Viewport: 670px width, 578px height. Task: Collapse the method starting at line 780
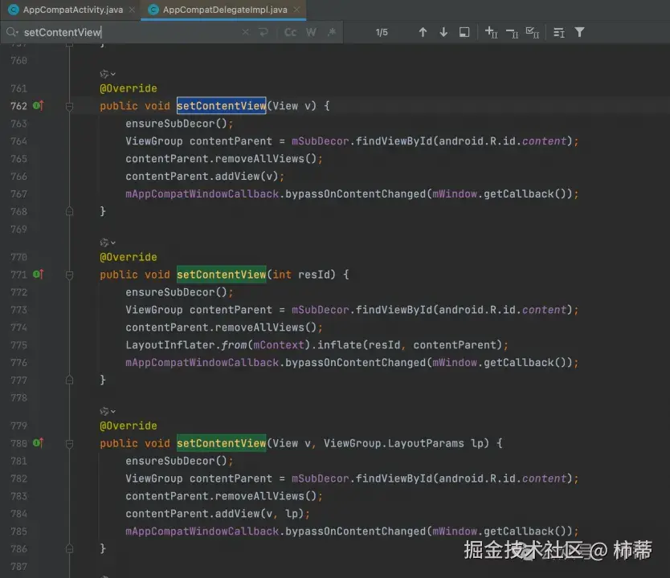pyautogui.click(x=69, y=443)
